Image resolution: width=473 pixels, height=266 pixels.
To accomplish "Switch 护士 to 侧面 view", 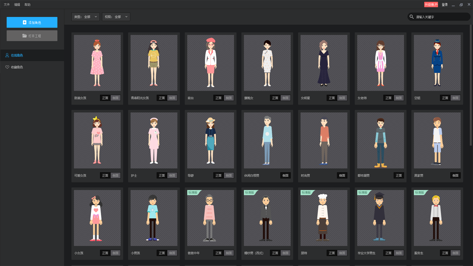I will [x=172, y=175].
